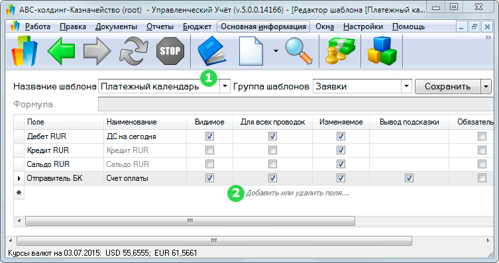The image size is (499, 263).
Task: Open the Работа menu
Action: [x=38, y=26]
